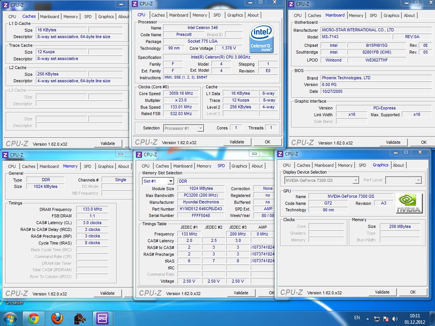Show hidden system tray icons
Screen dimensions: 435x326
368,319
